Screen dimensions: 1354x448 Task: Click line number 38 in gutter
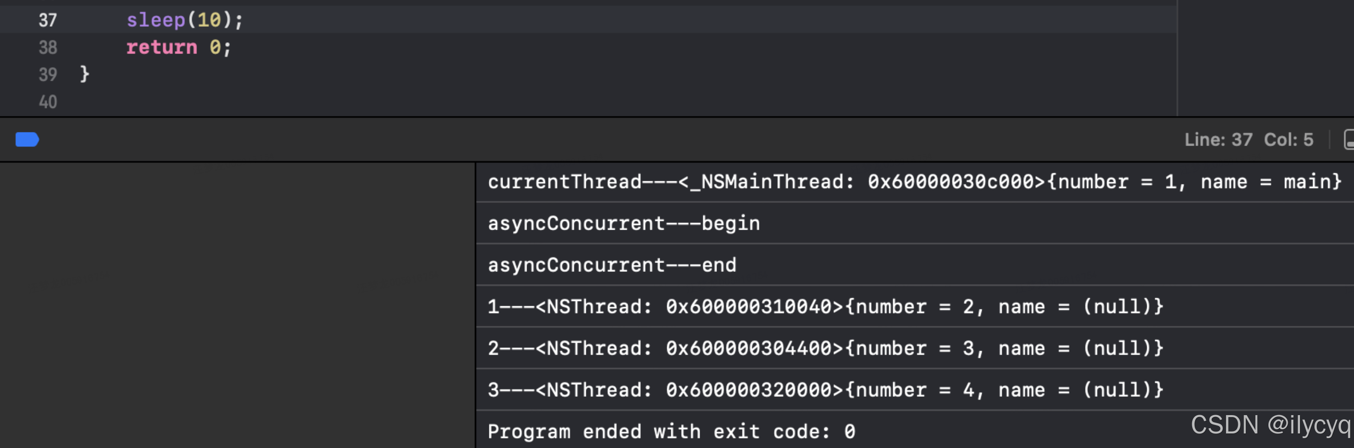coord(48,47)
